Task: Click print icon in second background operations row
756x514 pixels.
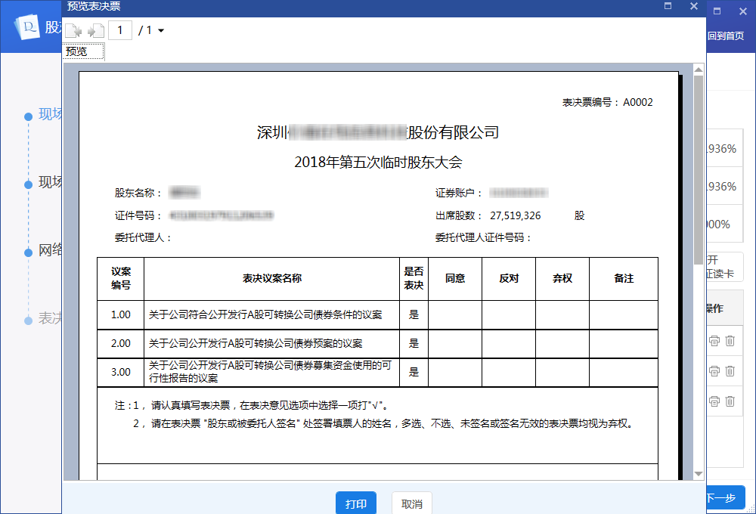Action: tap(714, 371)
